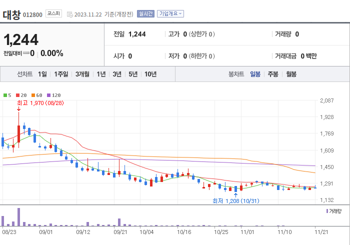Click the 최고 1,970 (08/28) high marker
This screenshot has width=350, height=245.
pos(40,103)
